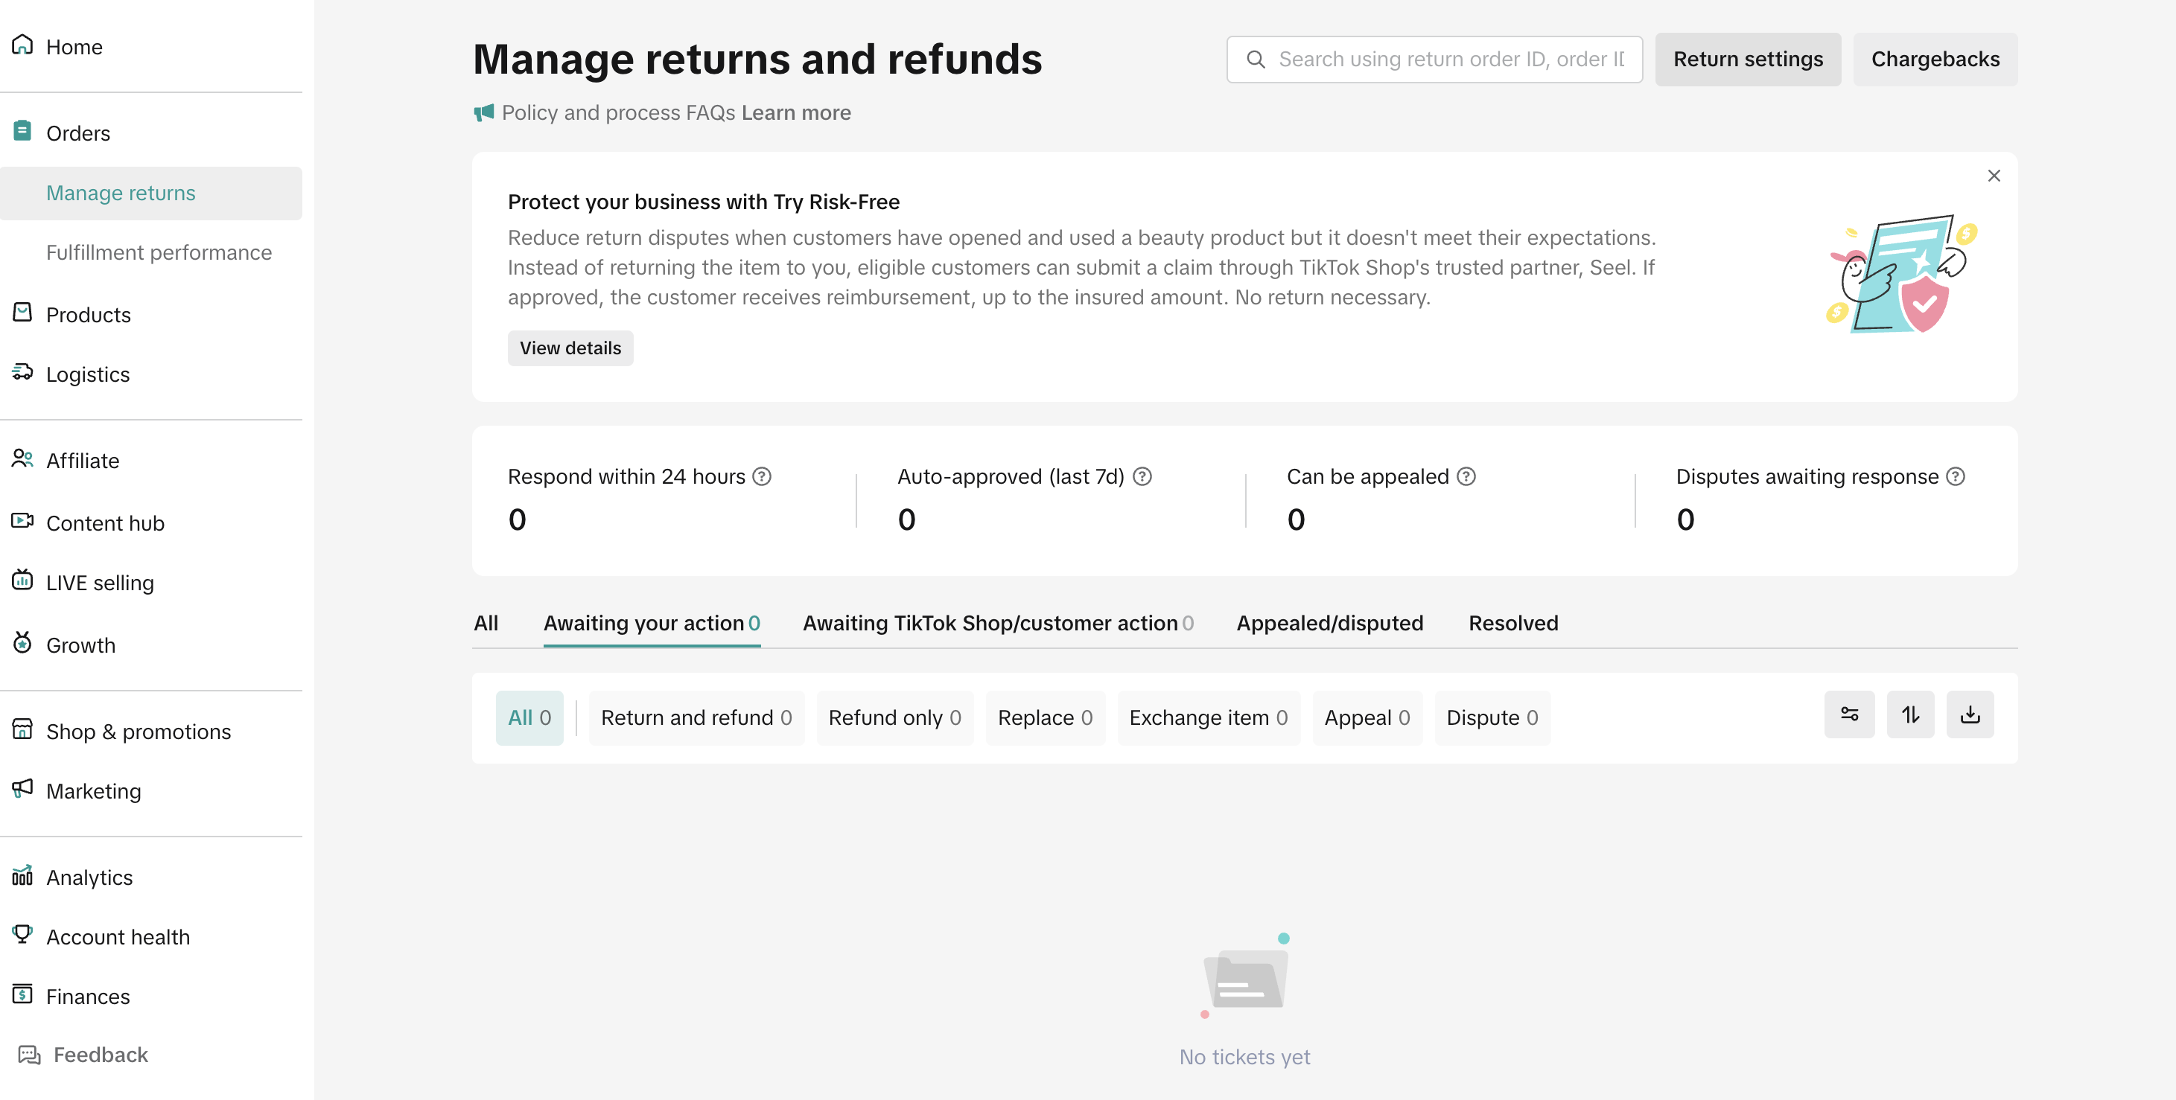The width and height of the screenshot is (2176, 1100).
Task: Click the download export icon
Action: click(x=1970, y=714)
